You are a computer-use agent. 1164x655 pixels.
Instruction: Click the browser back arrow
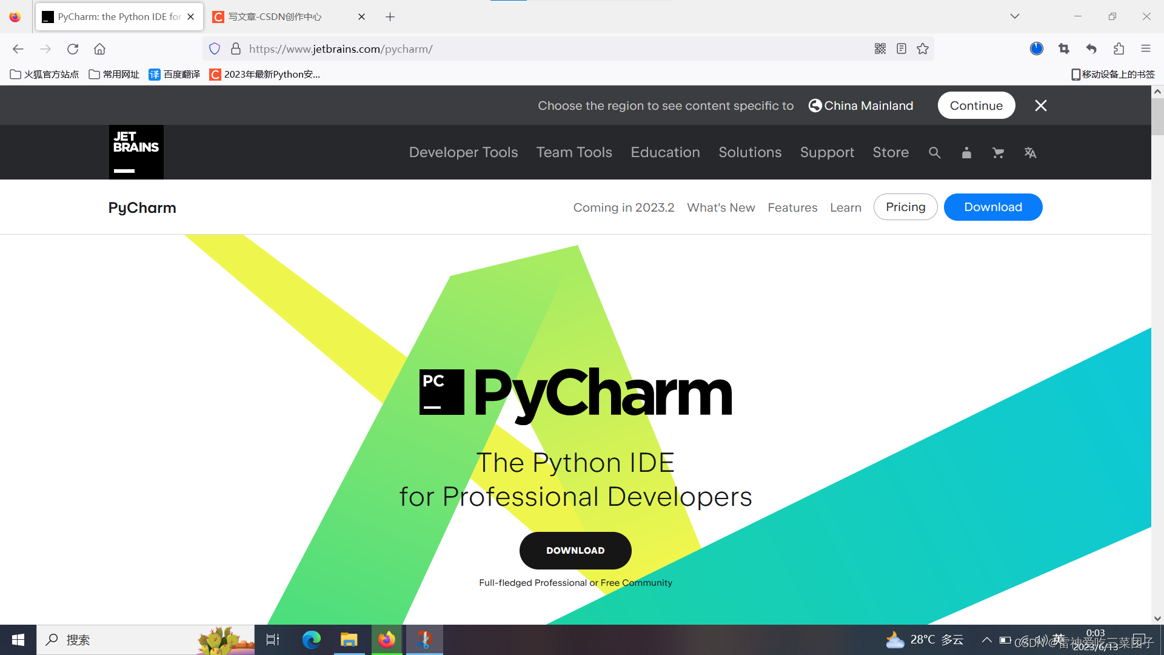pyautogui.click(x=18, y=49)
